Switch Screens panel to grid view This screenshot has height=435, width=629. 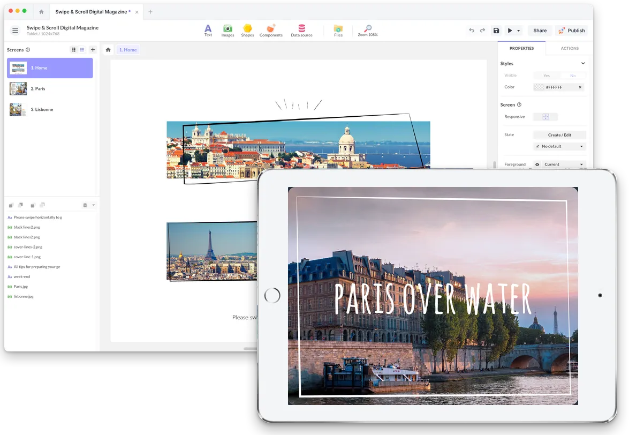(x=73, y=50)
